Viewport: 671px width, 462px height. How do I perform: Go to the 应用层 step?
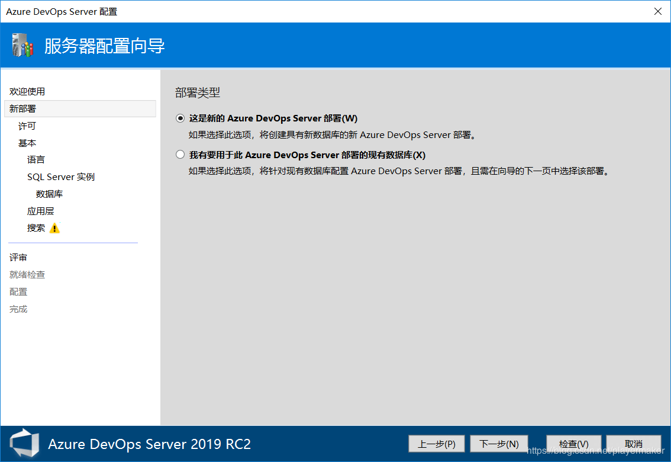(41, 211)
